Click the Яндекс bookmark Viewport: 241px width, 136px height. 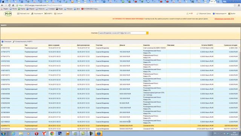(x=5, y=9)
